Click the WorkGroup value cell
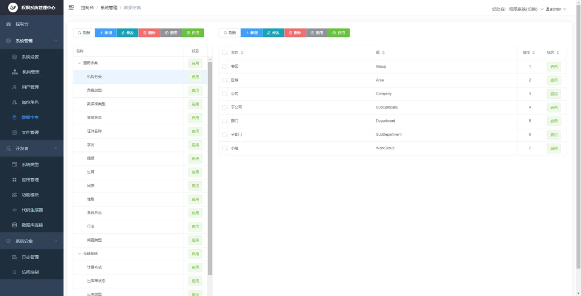 coord(445,148)
